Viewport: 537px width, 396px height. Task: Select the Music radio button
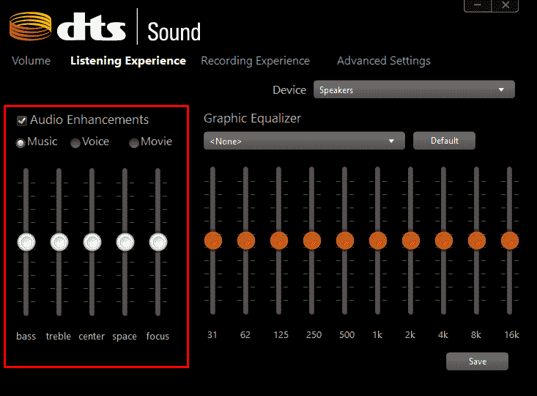(x=21, y=142)
